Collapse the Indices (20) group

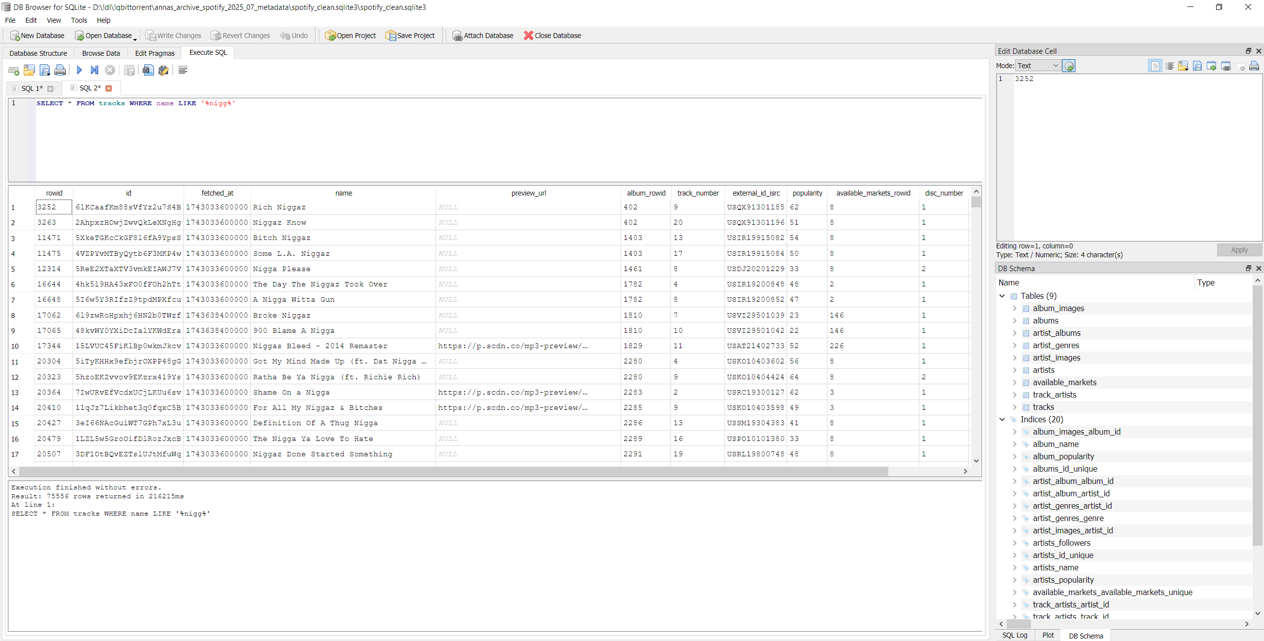tap(1002, 419)
